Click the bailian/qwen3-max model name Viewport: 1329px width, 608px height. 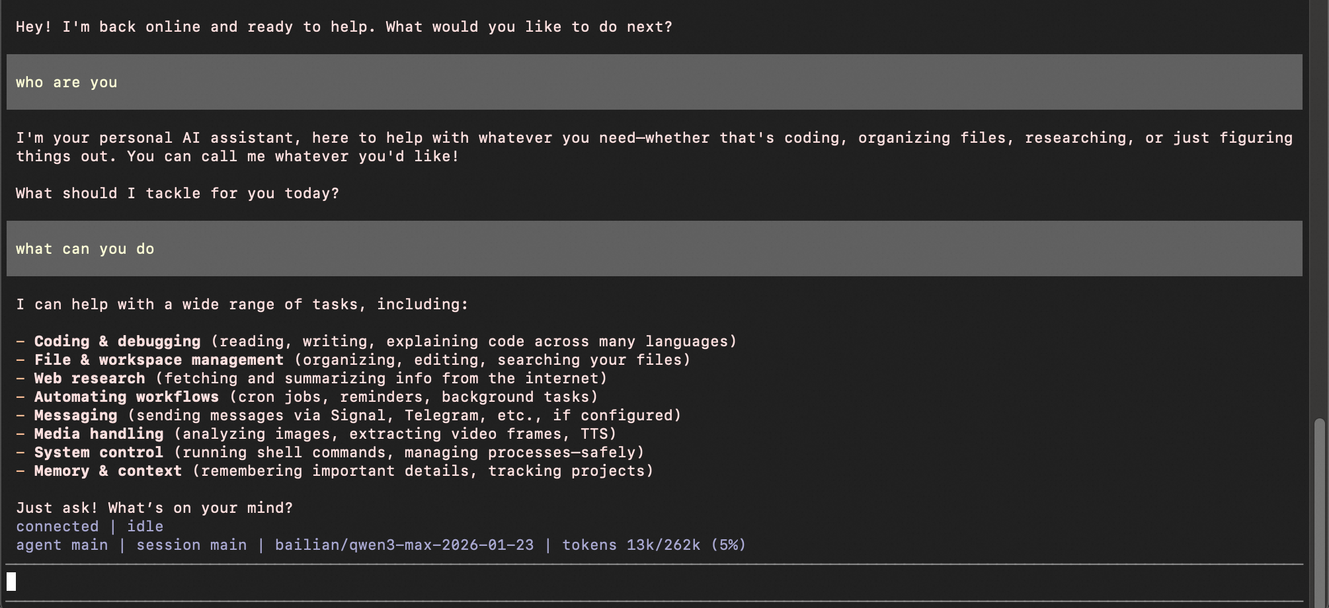coord(404,545)
